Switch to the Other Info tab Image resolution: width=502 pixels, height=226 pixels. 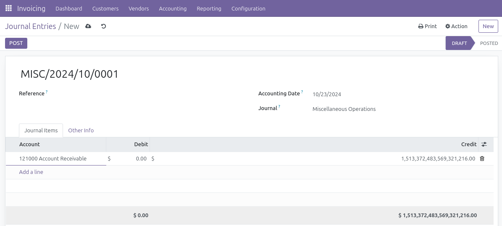coord(81,131)
